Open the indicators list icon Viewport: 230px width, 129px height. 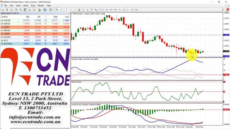point(39,10)
